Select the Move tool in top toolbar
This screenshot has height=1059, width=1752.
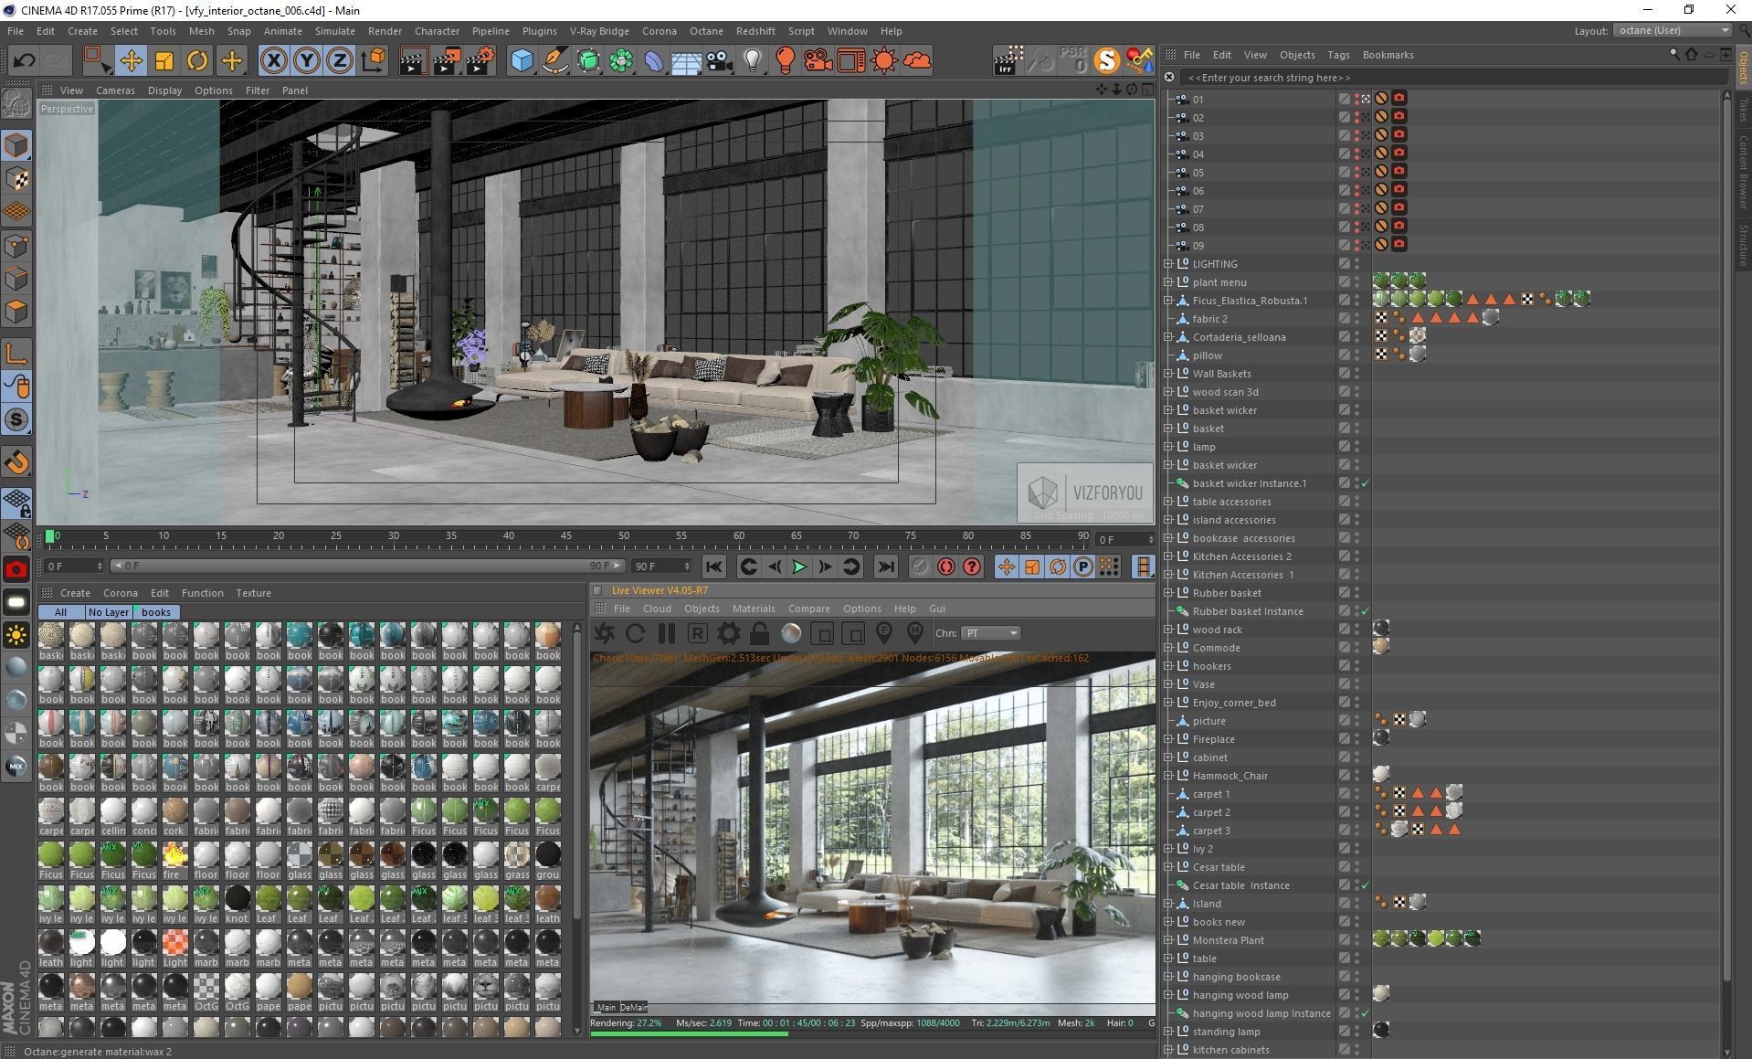tap(131, 61)
